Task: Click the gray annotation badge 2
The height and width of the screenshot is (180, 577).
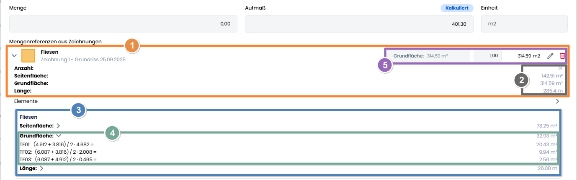Action: (x=521, y=80)
